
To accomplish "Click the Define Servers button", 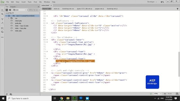I will click(33, 10).
